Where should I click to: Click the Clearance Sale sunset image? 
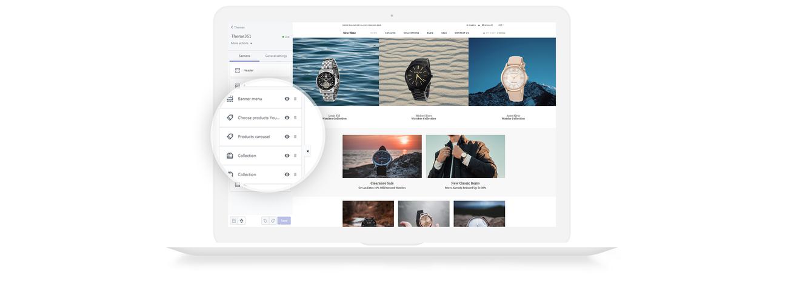382,156
